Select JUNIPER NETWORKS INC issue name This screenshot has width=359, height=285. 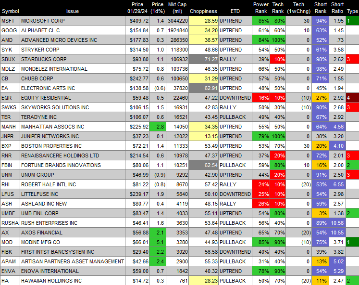(50, 136)
